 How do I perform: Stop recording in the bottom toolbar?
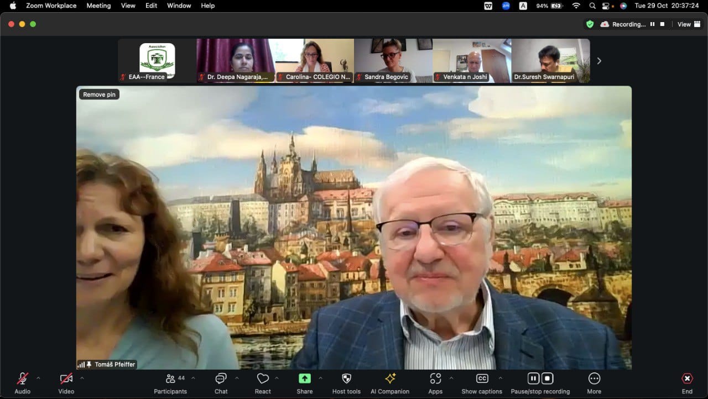[547, 379]
